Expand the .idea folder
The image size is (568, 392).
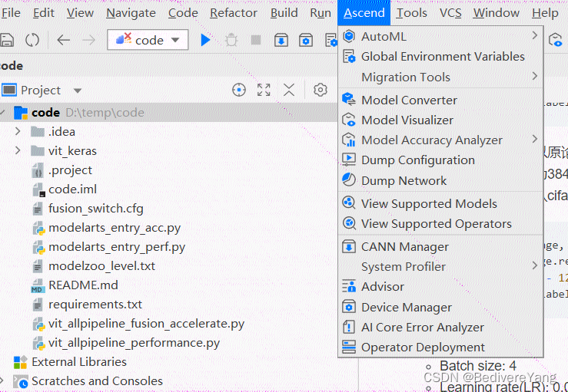(x=18, y=131)
